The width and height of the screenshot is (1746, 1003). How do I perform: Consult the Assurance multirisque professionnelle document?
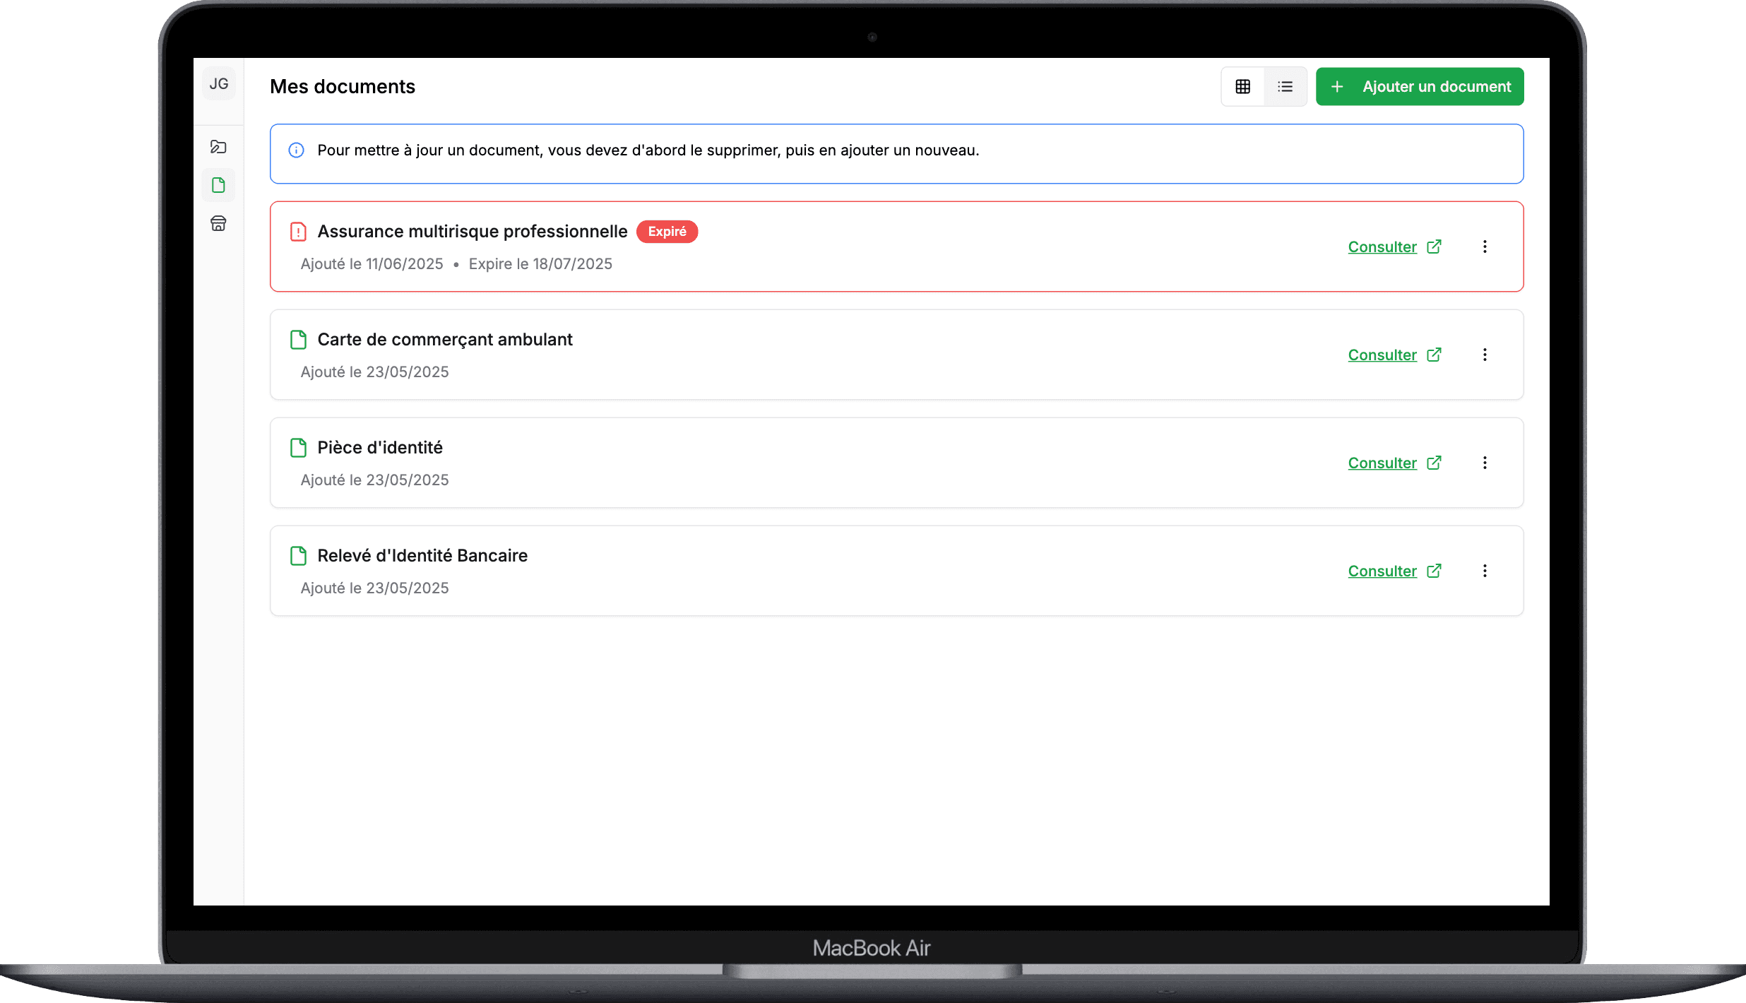click(1382, 247)
